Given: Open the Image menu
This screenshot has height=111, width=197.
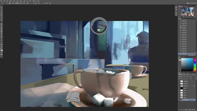Looking at the screenshot, I should 10,1.
